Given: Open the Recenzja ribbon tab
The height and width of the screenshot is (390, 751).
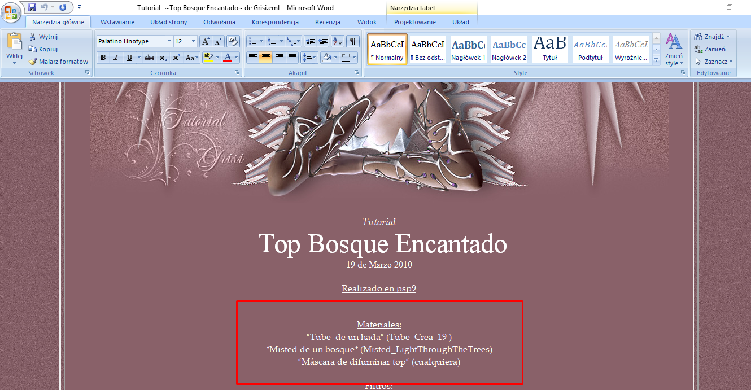Looking at the screenshot, I should coord(328,22).
